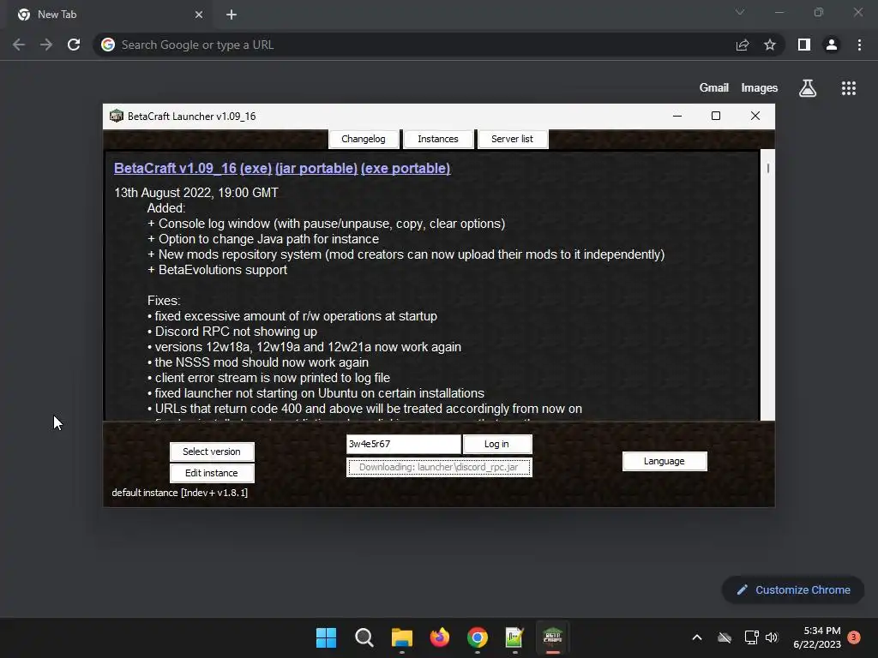Open a new Chrome tab with plus
Image resolution: width=878 pixels, height=658 pixels.
click(x=232, y=15)
